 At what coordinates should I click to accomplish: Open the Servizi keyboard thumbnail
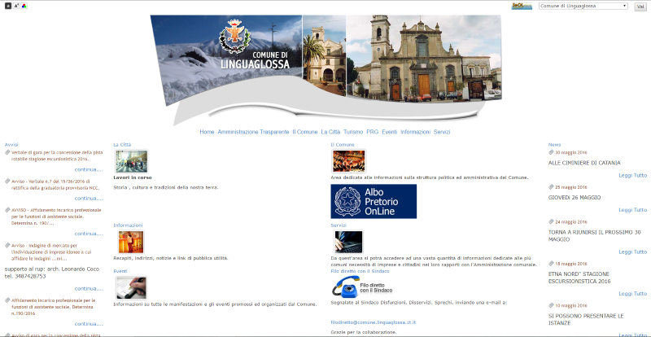(x=349, y=242)
